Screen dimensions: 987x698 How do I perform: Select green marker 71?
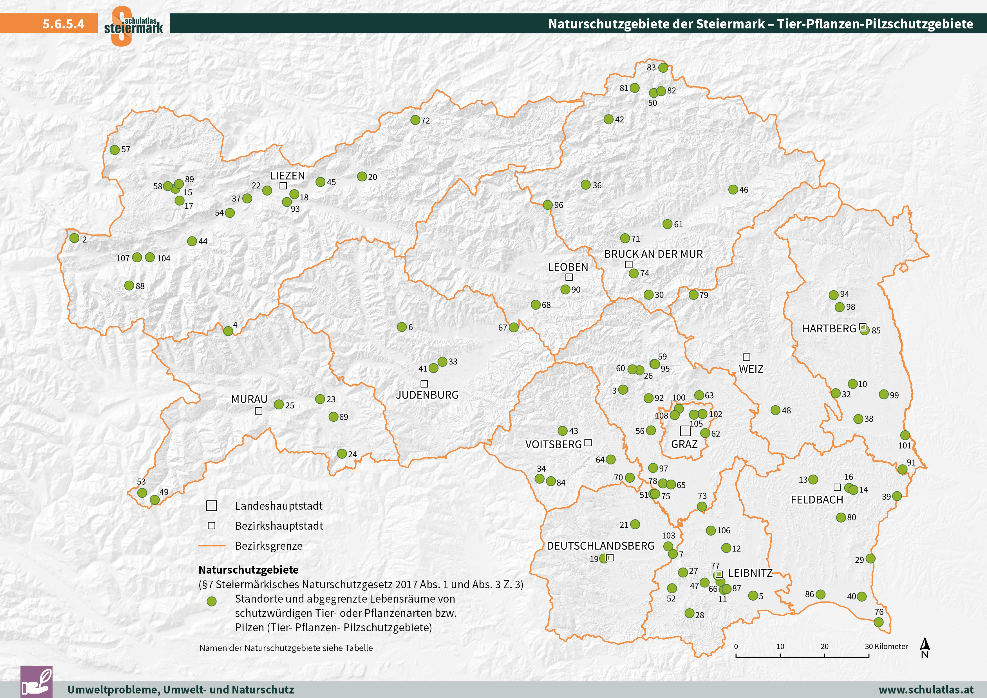(625, 238)
